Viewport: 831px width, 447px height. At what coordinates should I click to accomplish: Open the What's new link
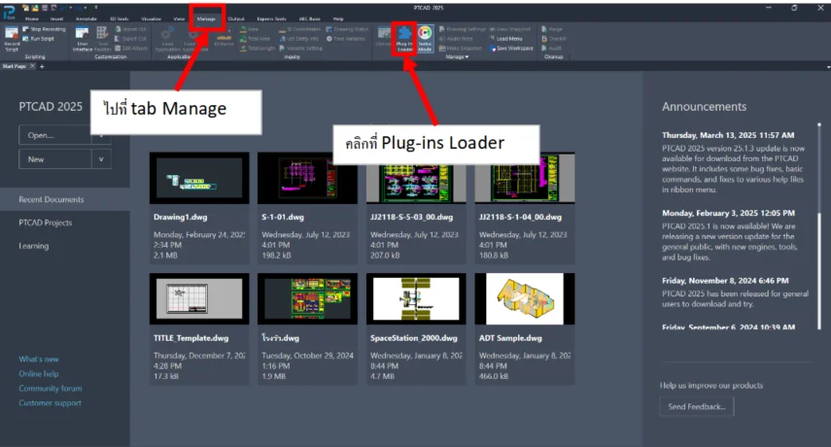coord(39,360)
